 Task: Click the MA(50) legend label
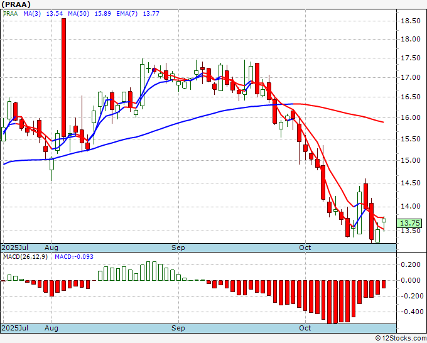pos(78,13)
